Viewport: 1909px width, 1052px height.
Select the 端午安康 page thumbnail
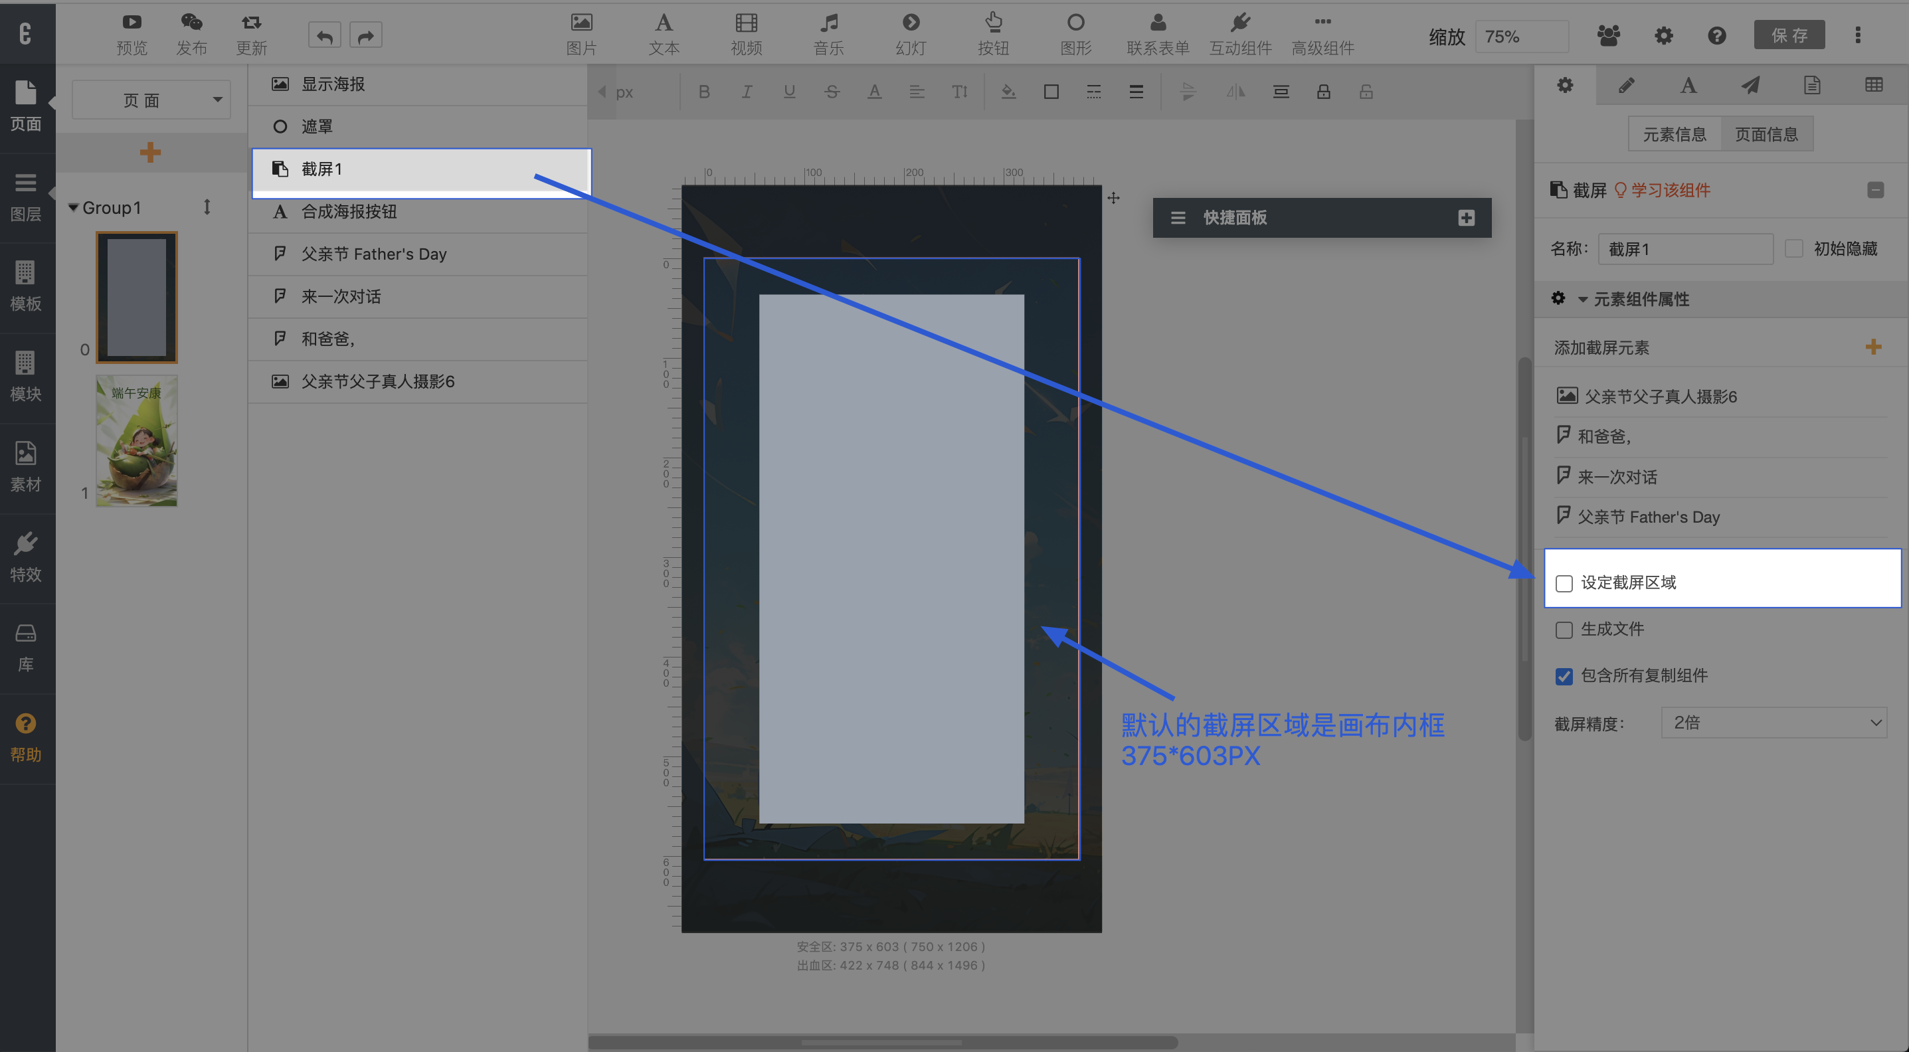(x=136, y=442)
